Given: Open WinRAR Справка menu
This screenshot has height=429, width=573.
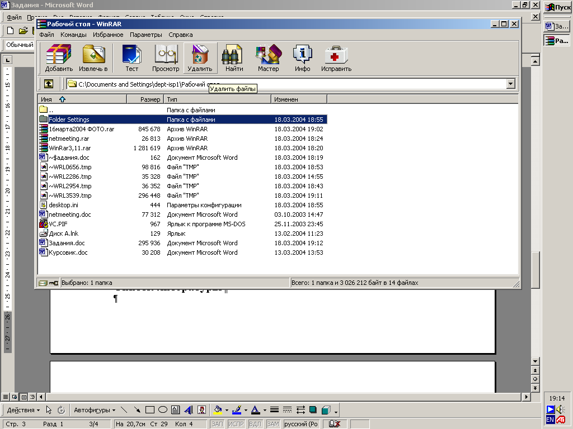Looking at the screenshot, I should [181, 35].
